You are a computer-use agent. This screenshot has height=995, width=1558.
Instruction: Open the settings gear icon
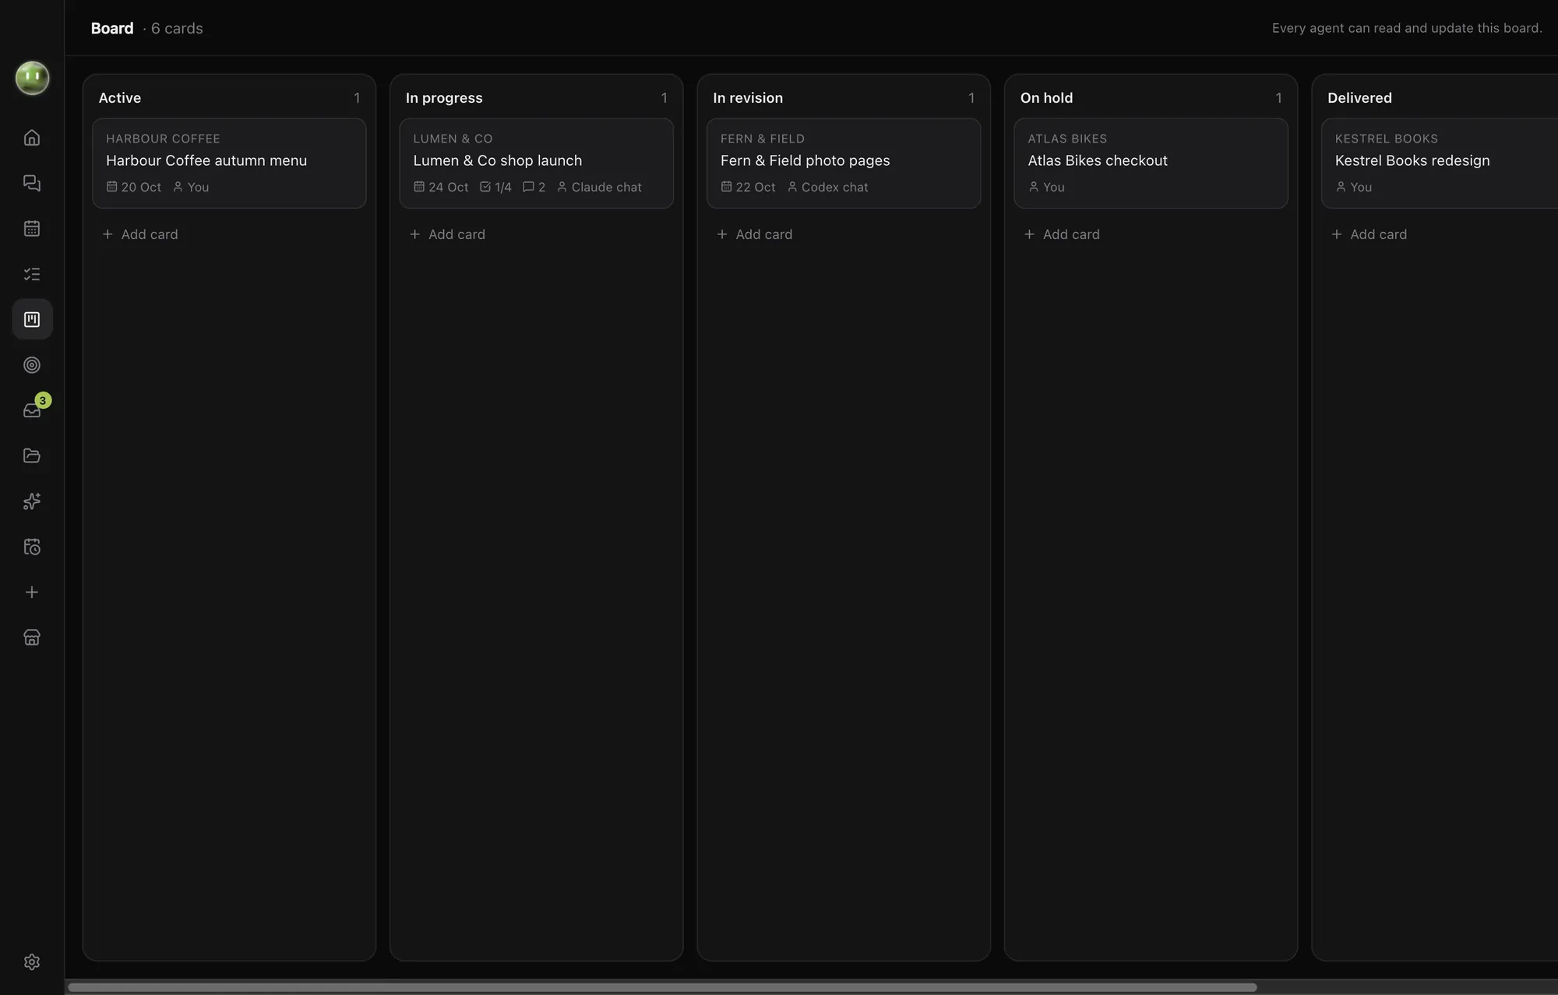pos(32,962)
